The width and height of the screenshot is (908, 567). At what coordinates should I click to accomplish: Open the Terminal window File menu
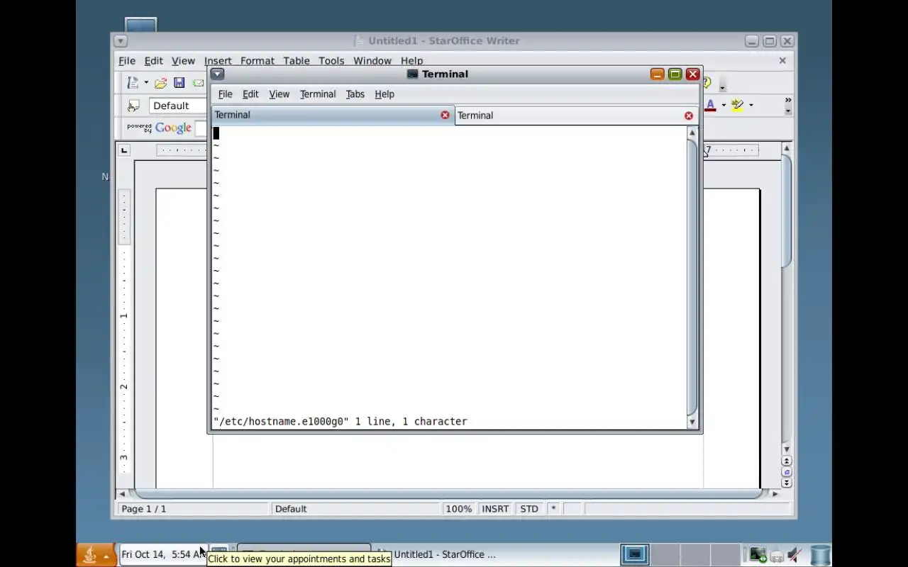(x=225, y=94)
